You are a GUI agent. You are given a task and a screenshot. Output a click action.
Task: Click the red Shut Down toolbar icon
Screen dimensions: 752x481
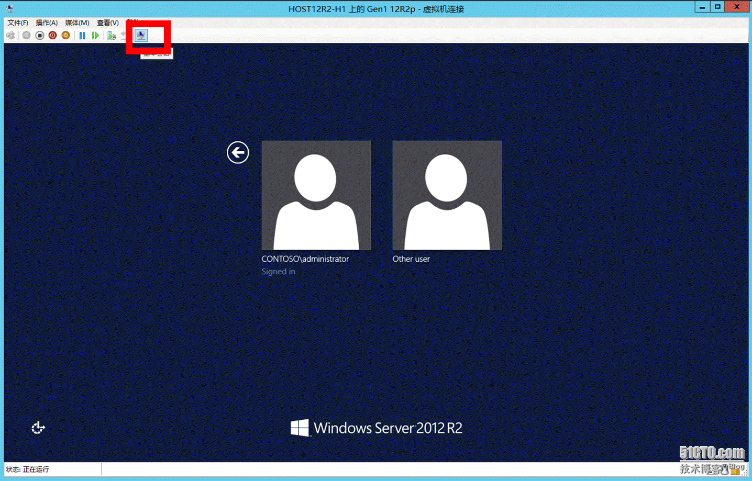[x=52, y=36]
